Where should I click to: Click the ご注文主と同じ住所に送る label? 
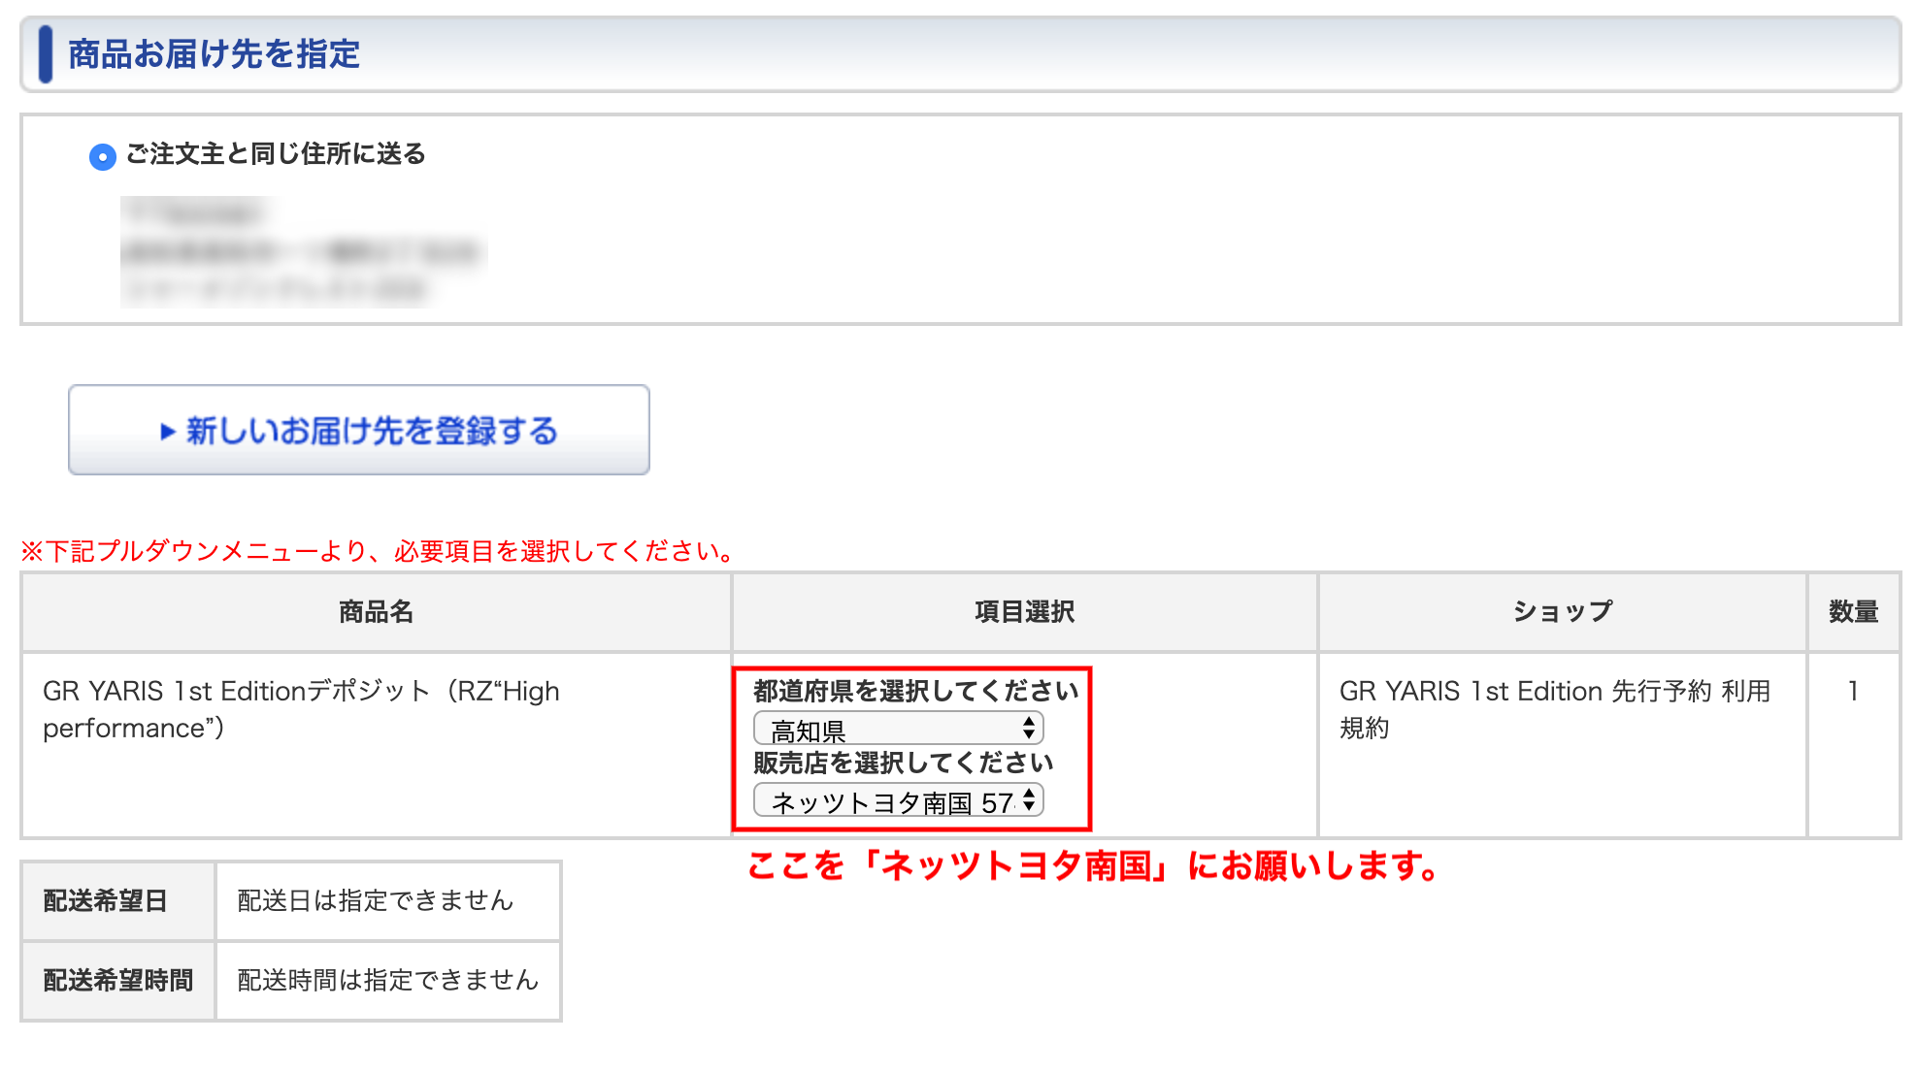coord(277,154)
